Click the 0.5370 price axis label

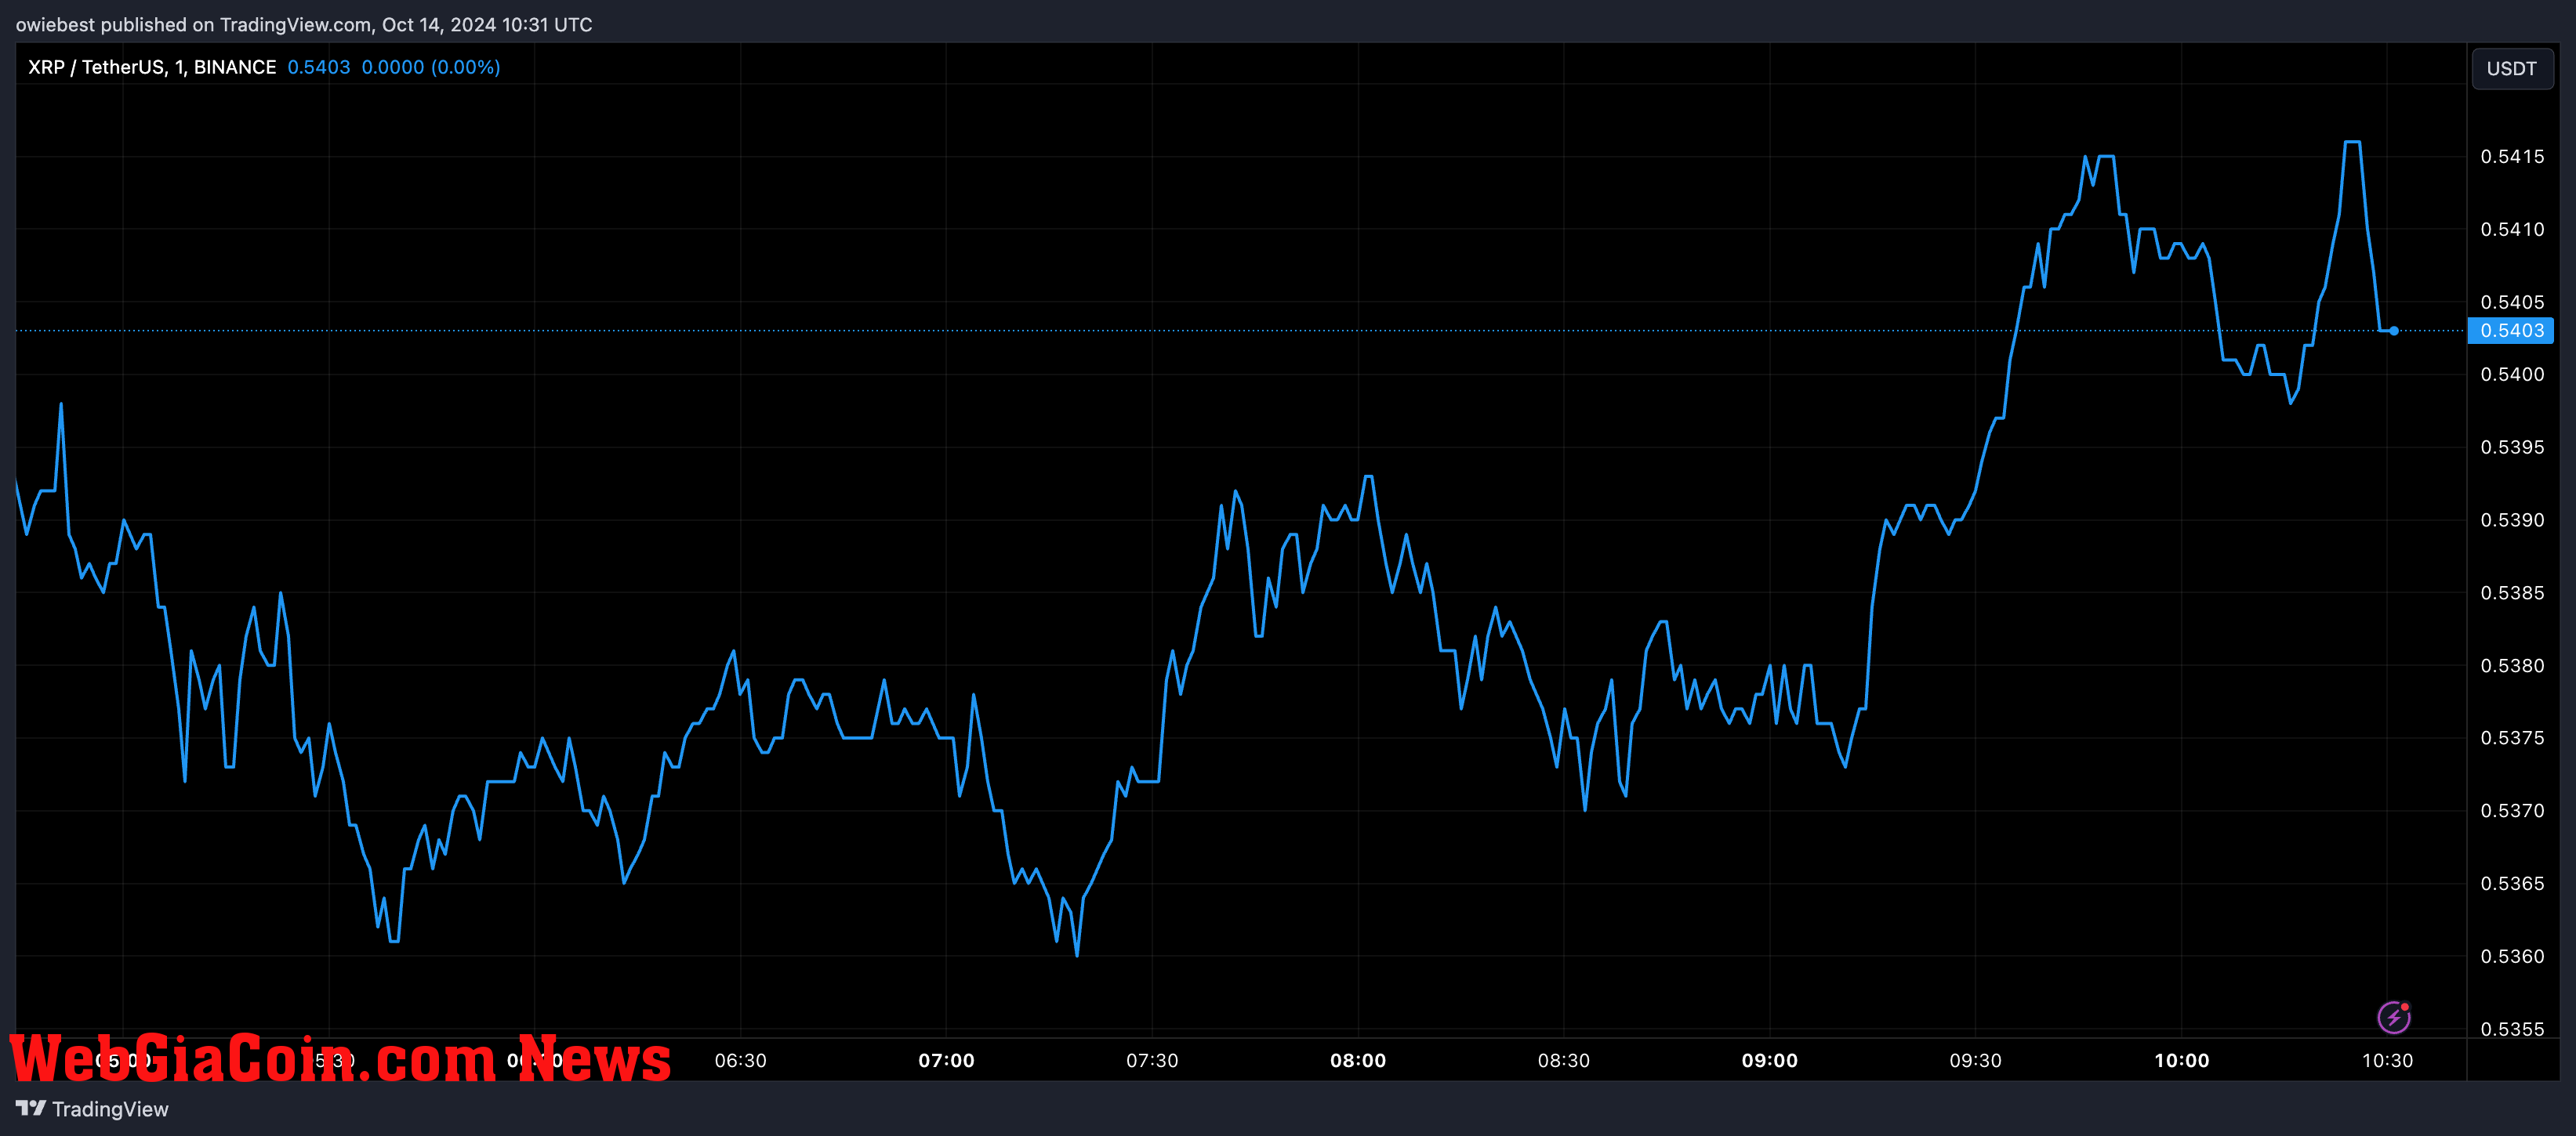2512,812
